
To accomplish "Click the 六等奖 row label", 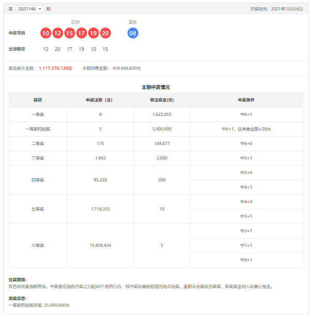I will pyautogui.click(x=38, y=245).
